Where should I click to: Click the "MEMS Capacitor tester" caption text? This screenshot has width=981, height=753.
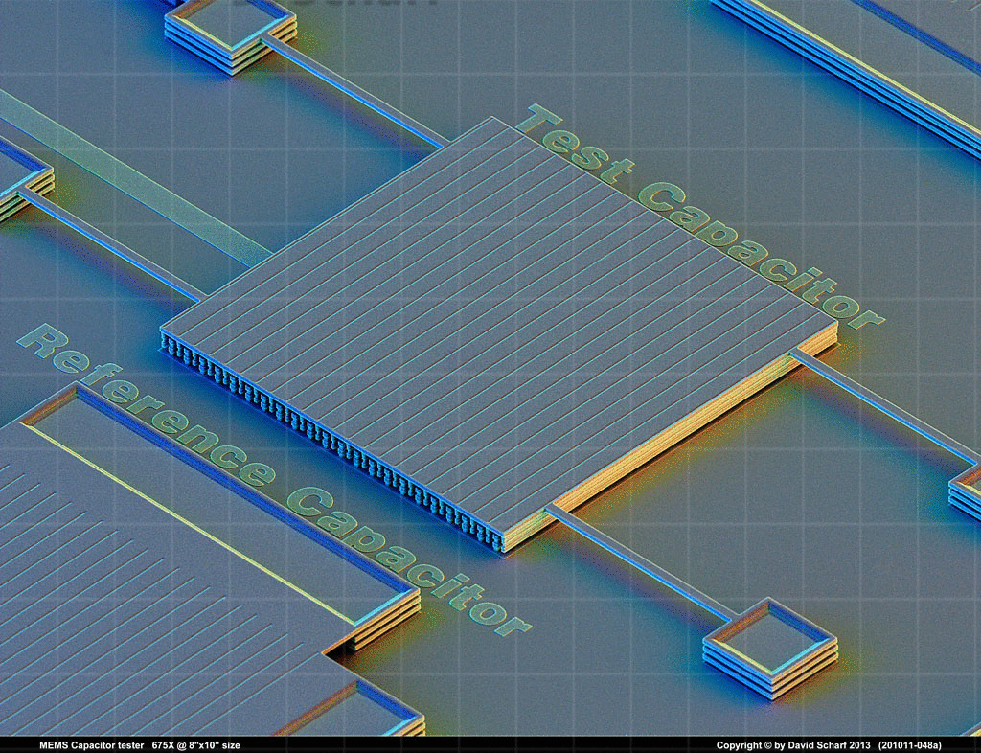[x=91, y=745]
